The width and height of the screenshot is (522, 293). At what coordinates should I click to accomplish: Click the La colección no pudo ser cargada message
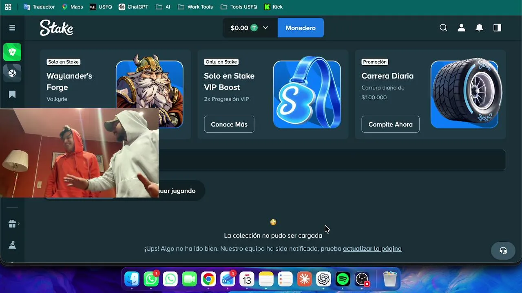coord(273,236)
